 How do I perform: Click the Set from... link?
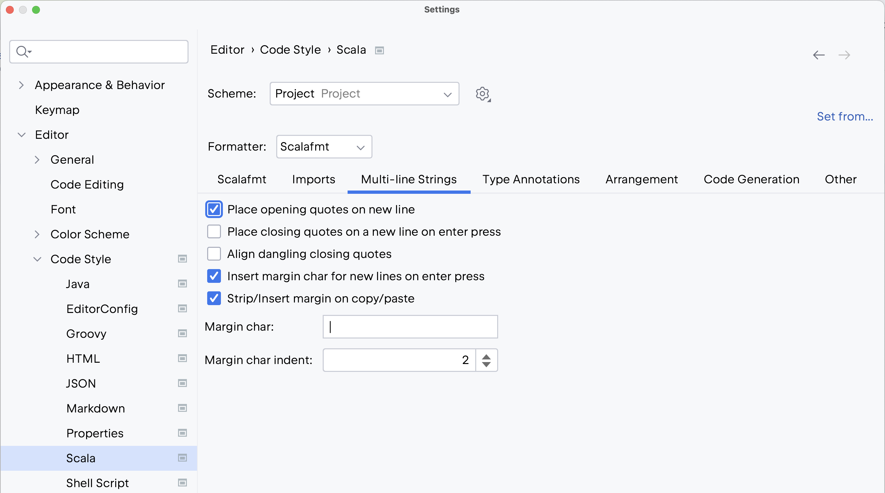tap(845, 117)
